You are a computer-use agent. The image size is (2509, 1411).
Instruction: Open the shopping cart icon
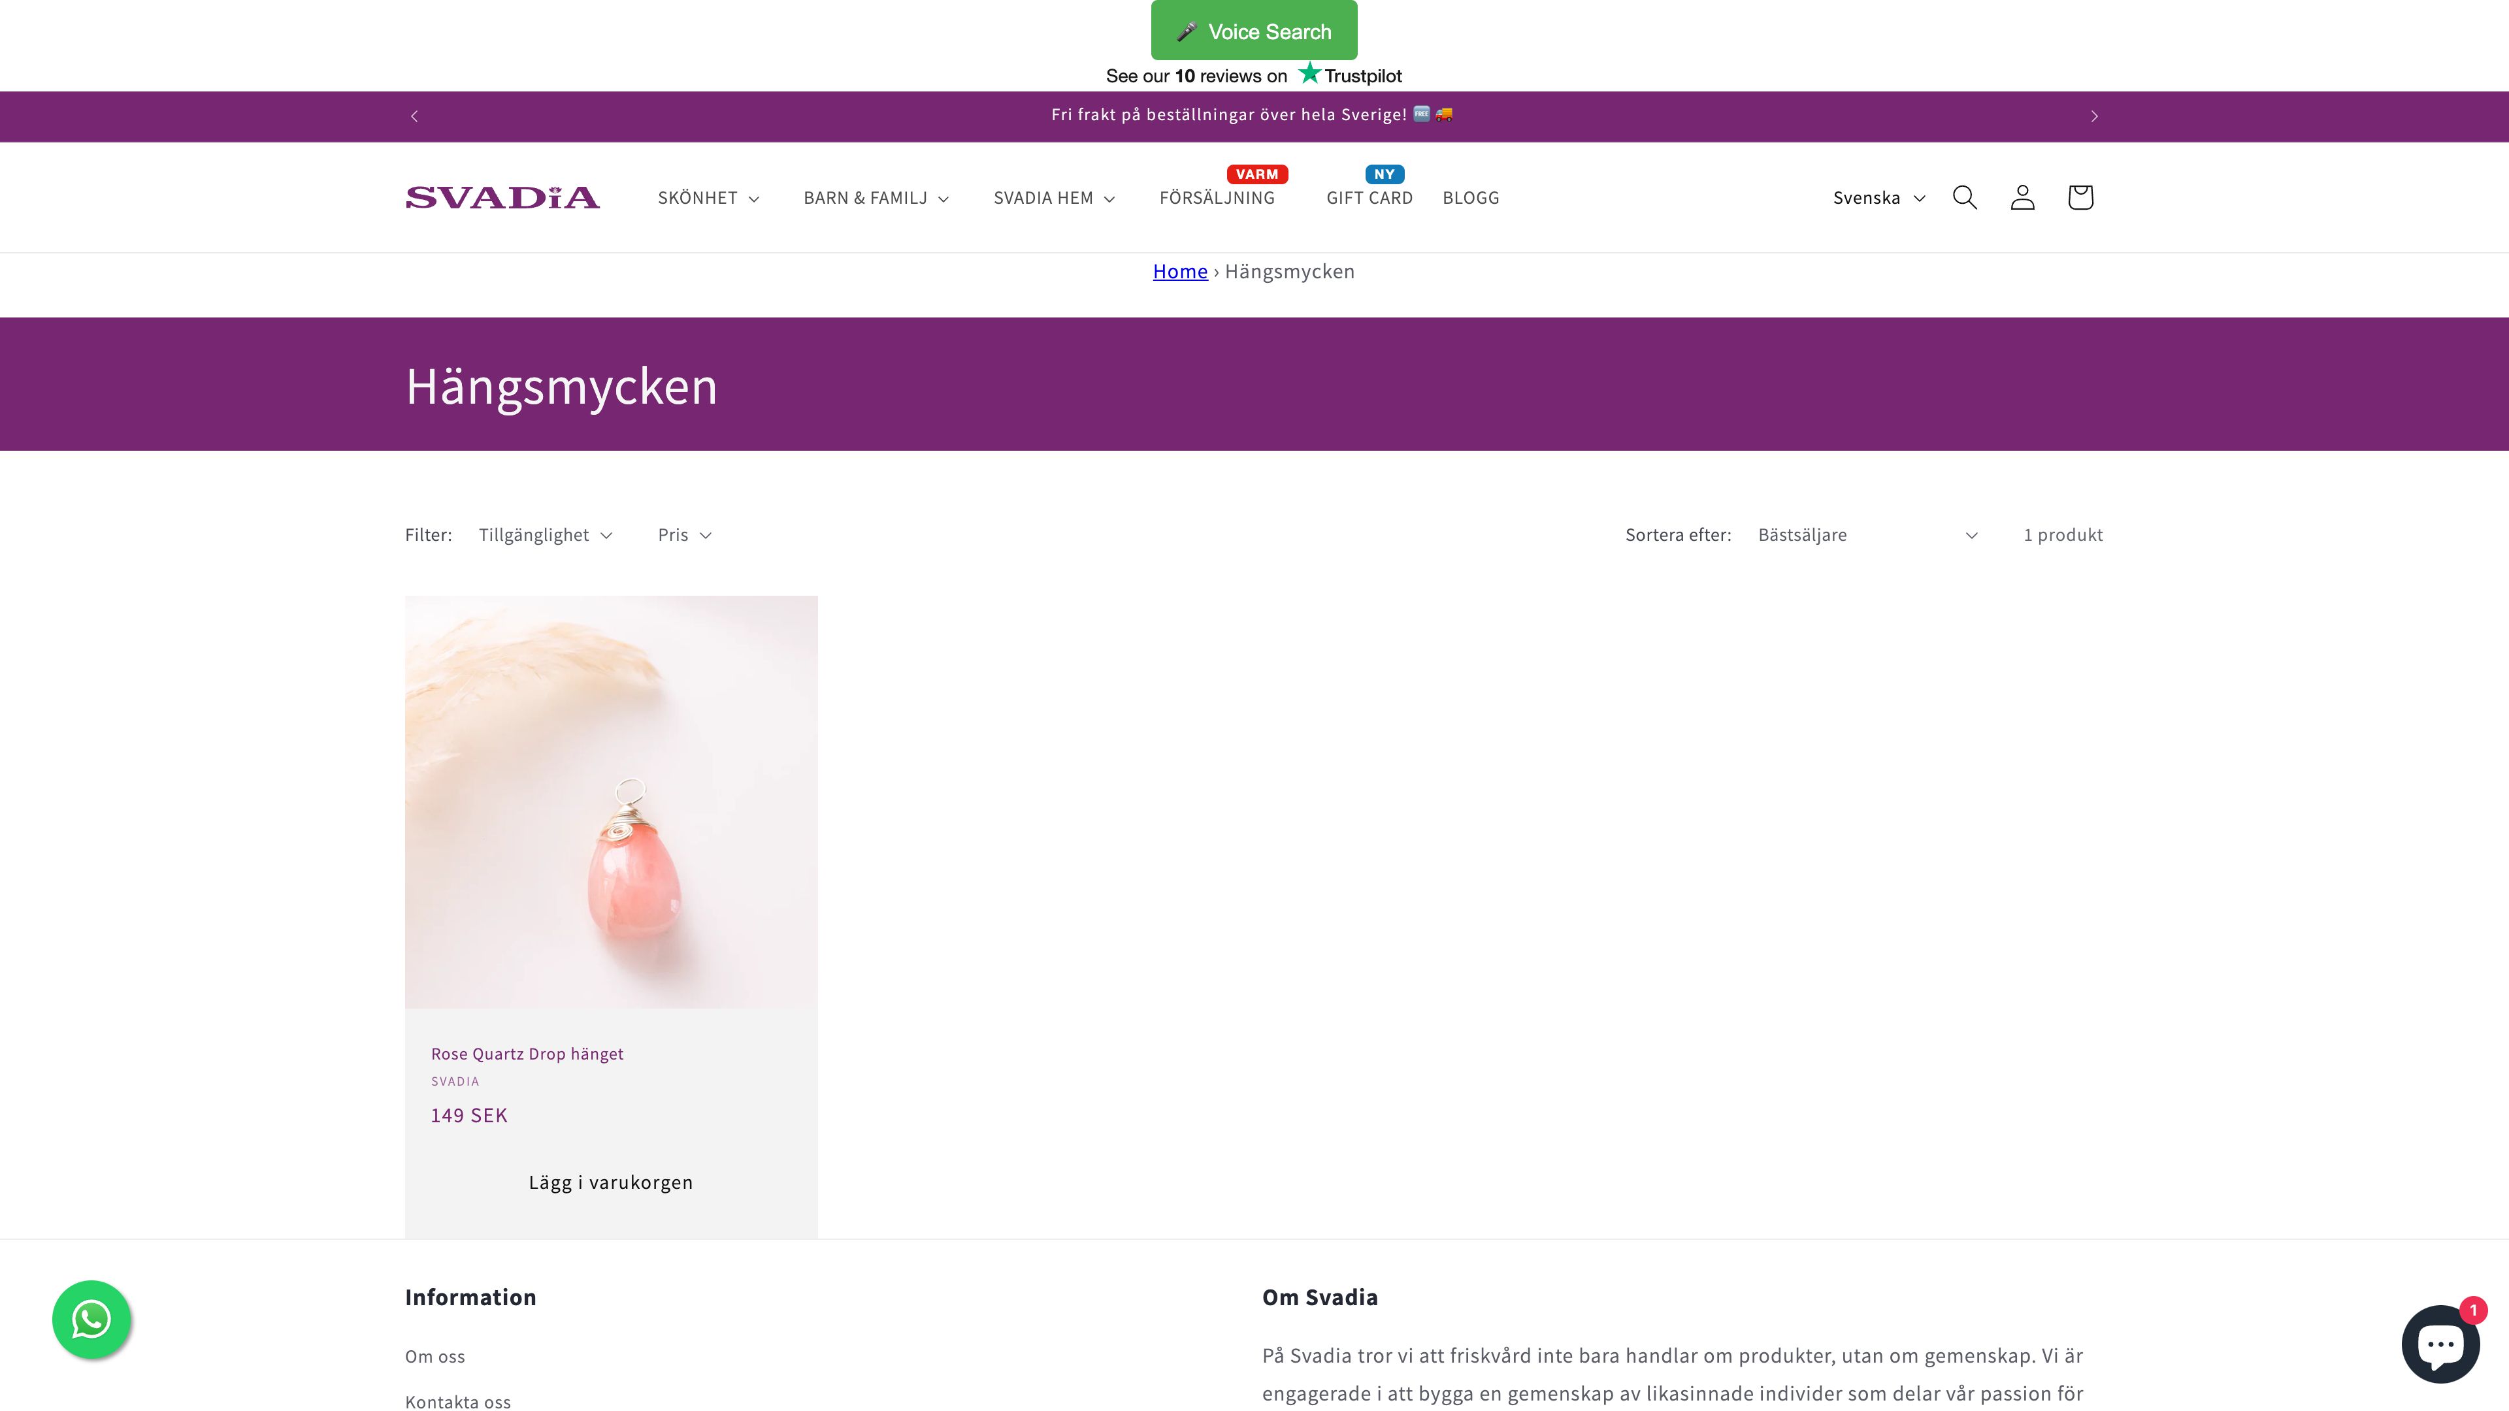click(x=2080, y=198)
